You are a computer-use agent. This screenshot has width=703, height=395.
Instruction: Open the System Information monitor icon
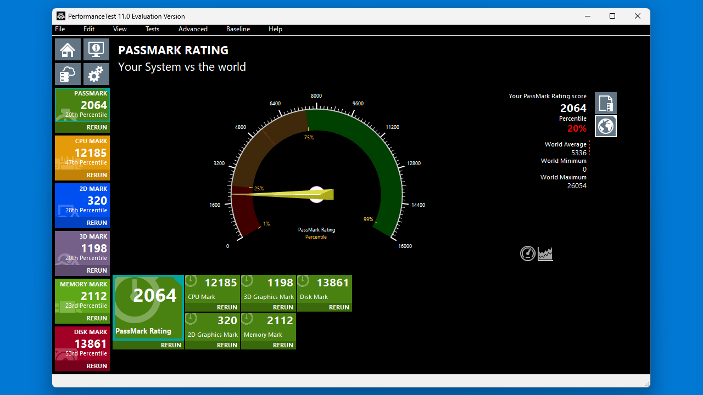[x=96, y=49]
